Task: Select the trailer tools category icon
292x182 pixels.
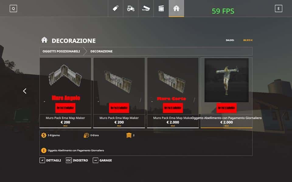Action: [146, 8]
